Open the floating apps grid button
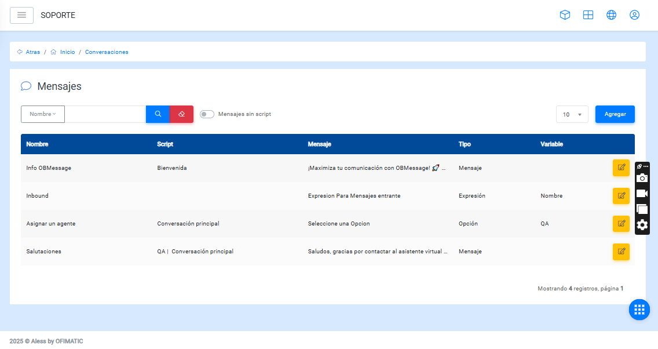 point(639,310)
